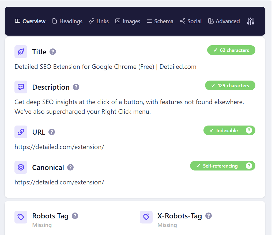Open help tooltip next to Title
Image resolution: width=272 pixels, height=235 pixels.
pyautogui.click(x=53, y=52)
